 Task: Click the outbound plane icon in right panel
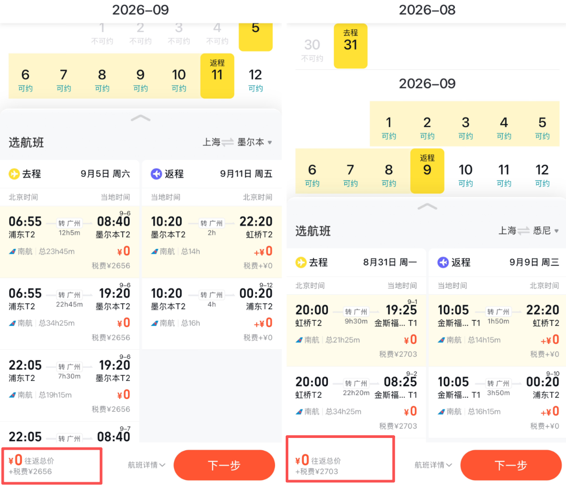pos(301,263)
